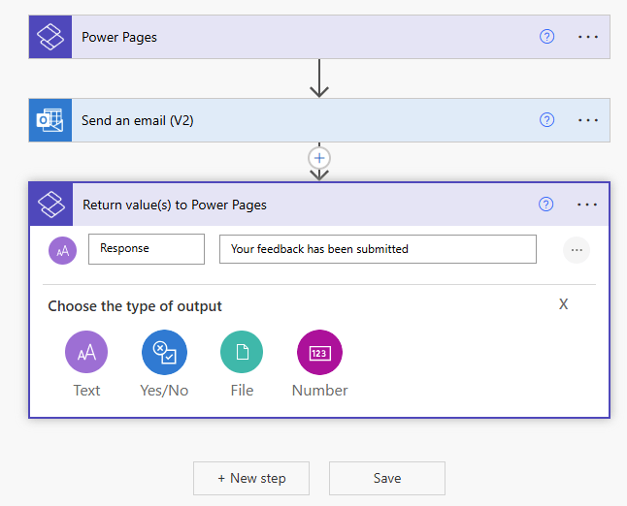The height and width of the screenshot is (506, 627).
Task: Close the Choose the type of output panel
Action: point(563,304)
